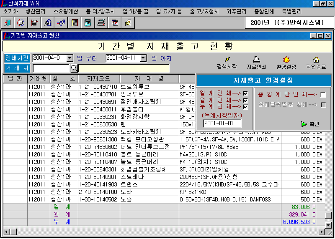Click the magnifier lookup icon beside 거래처

74,68
